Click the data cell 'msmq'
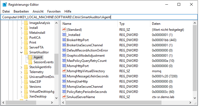Screen dimensions: 199x106 click(157, 71)
